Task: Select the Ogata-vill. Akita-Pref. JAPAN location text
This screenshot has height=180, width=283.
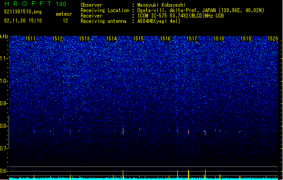Action: (x=201, y=10)
